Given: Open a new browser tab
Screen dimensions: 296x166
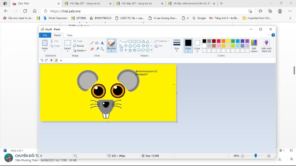Looking at the screenshot, I should (x=221, y=3).
